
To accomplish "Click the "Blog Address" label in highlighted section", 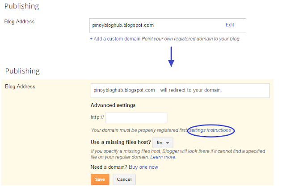I will pos(19,86).
